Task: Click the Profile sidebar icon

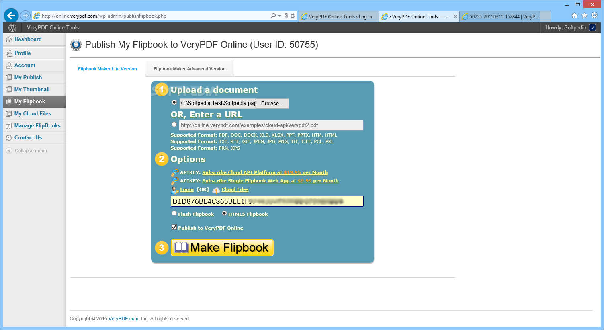Action: [9, 53]
